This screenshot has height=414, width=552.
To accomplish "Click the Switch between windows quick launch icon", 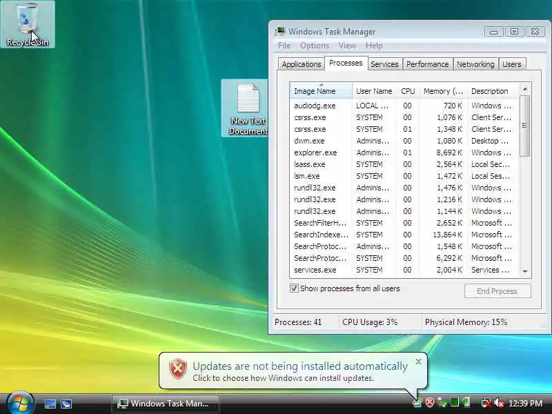I will tap(66, 404).
